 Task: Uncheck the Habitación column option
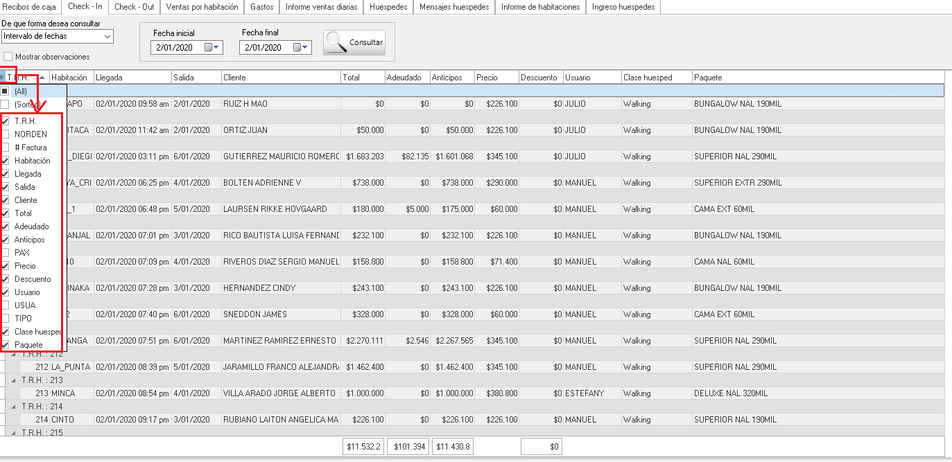(x=6, y=161)
